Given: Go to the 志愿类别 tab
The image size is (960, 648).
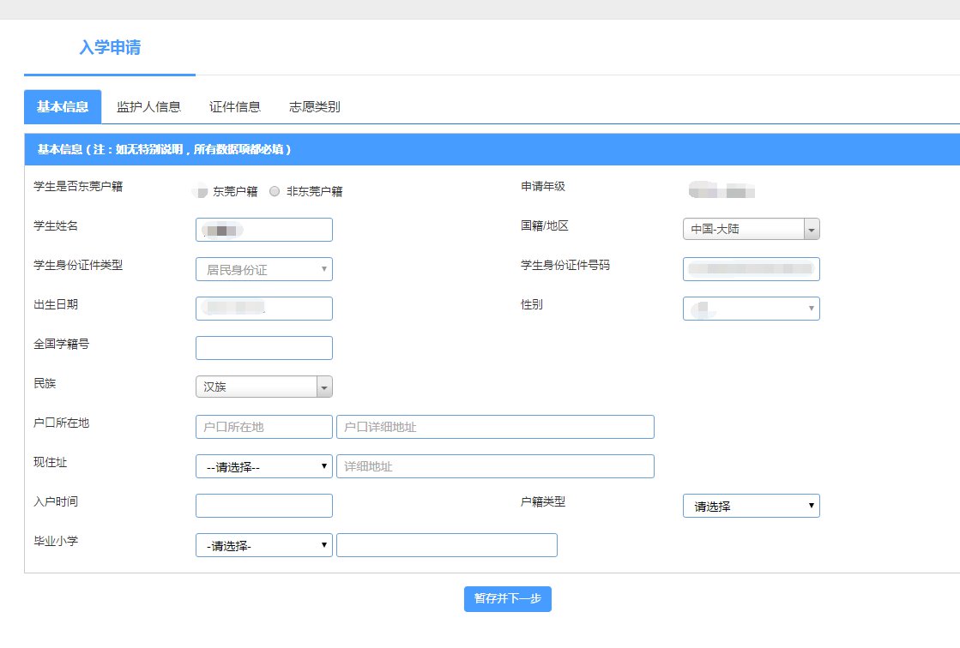Looking at the screenshot, I should 314,107.
